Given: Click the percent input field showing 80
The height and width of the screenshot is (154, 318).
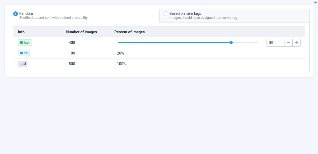Looking at the screenshot, I should click(x=275, y=42).
